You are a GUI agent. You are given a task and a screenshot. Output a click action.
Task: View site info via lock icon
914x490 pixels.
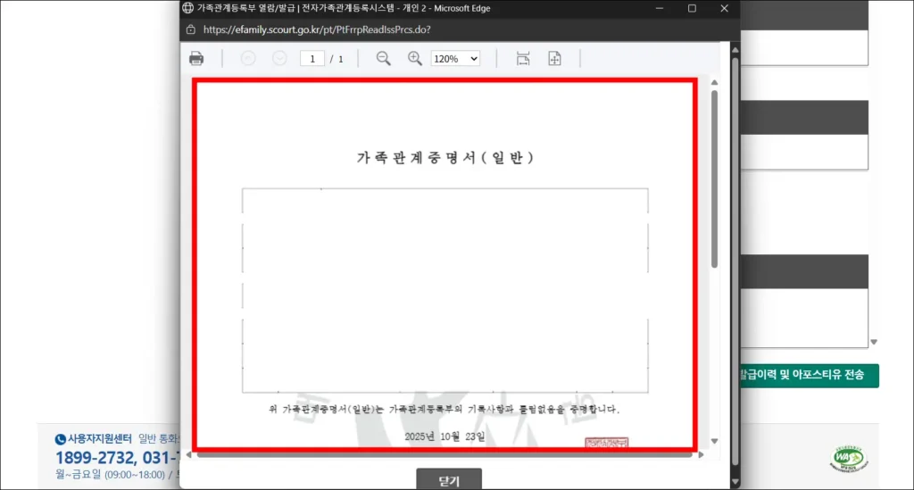click(191, 29)
